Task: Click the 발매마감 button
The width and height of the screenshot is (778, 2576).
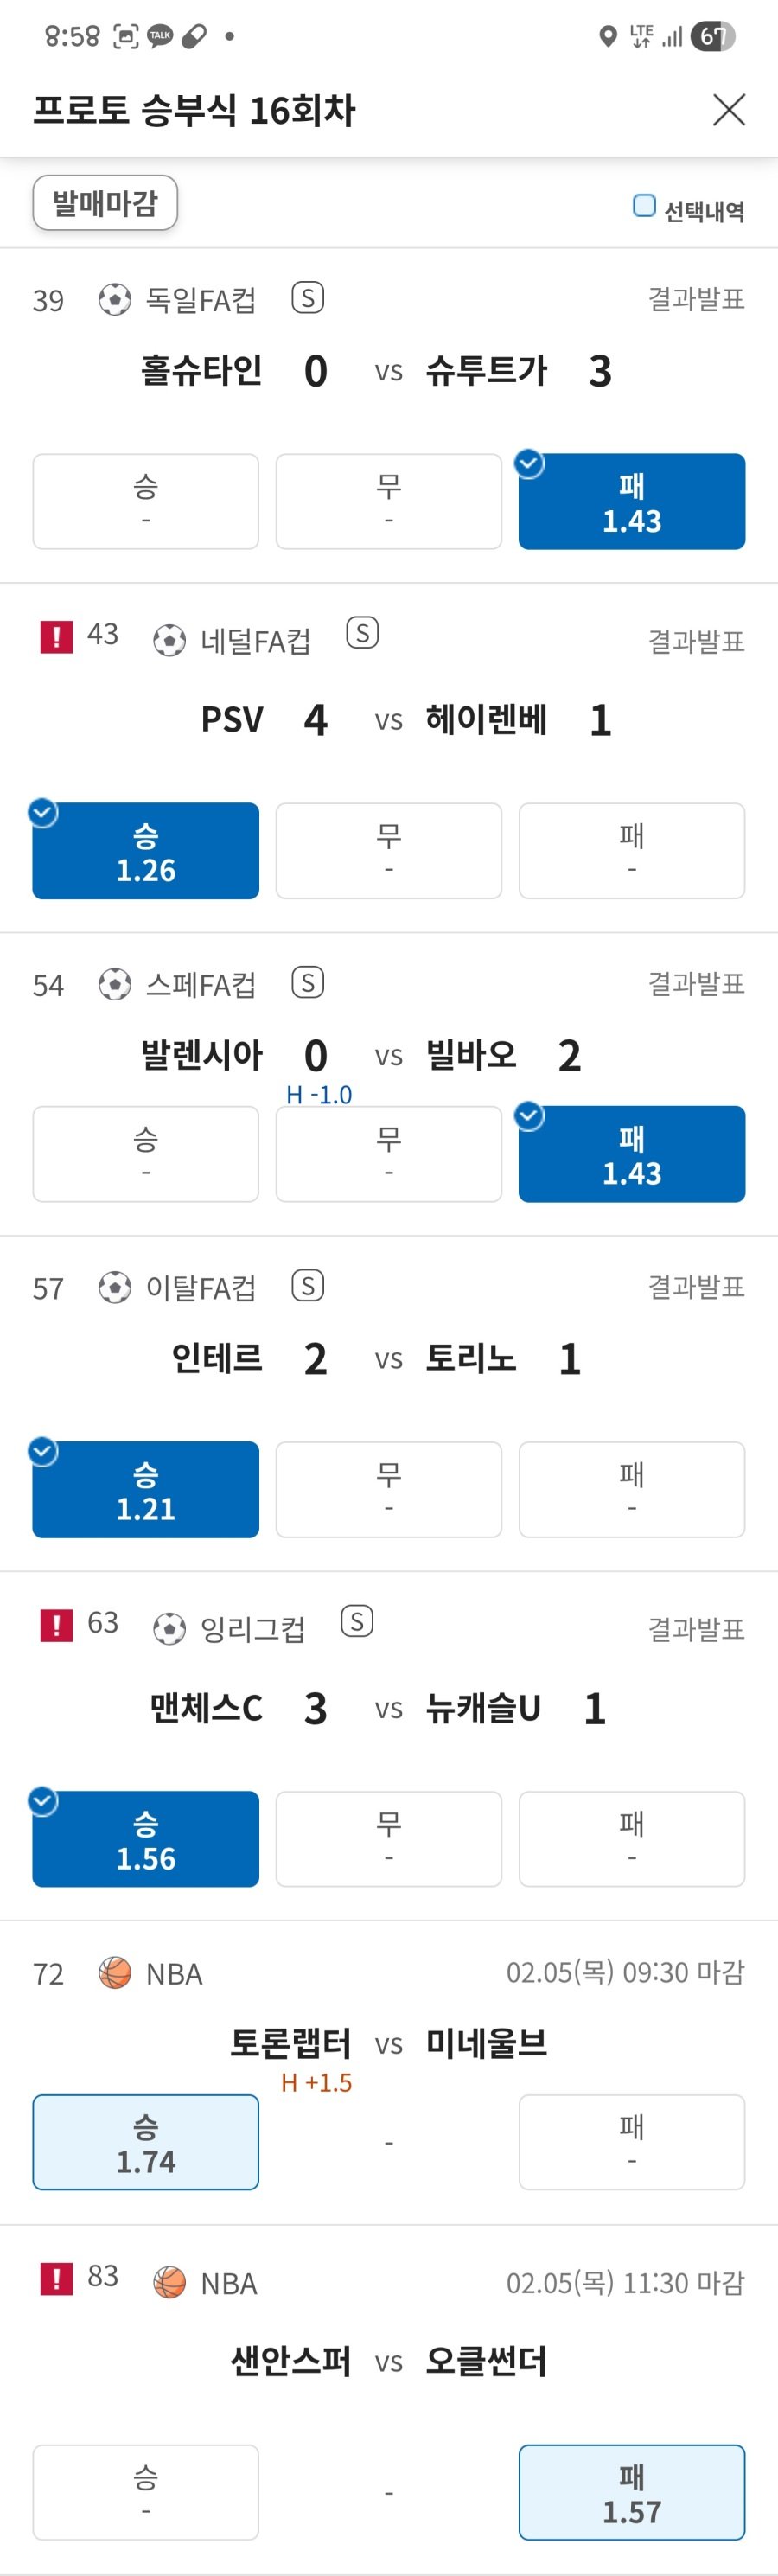Action: click(105, 203)
